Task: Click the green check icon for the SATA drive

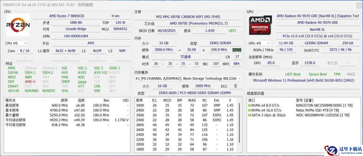Action: click(x=250, y=115)
